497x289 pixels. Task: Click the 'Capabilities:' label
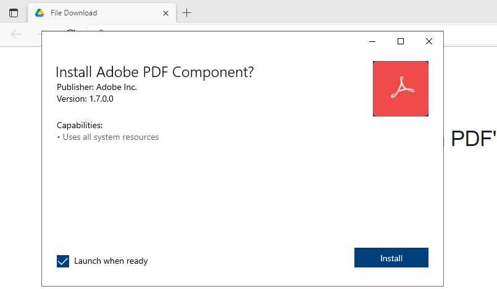click(80, 126)
